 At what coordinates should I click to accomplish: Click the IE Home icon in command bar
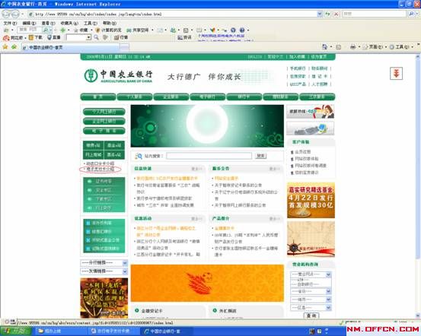coord(324,47)
